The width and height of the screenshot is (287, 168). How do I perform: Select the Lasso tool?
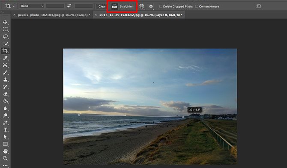pyautogui.click(x=5, y=36)
